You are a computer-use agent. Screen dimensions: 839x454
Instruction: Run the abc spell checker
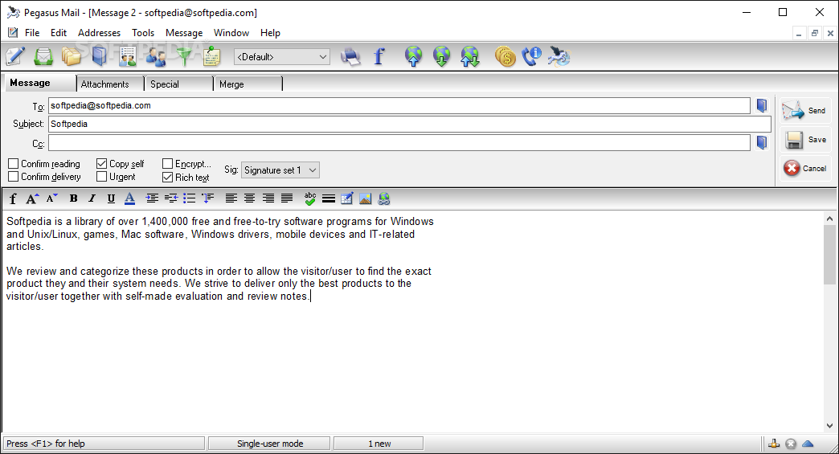(310, 199)
